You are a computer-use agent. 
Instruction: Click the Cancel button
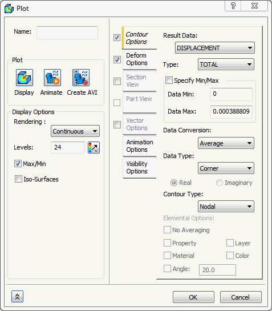click(241, 297)
